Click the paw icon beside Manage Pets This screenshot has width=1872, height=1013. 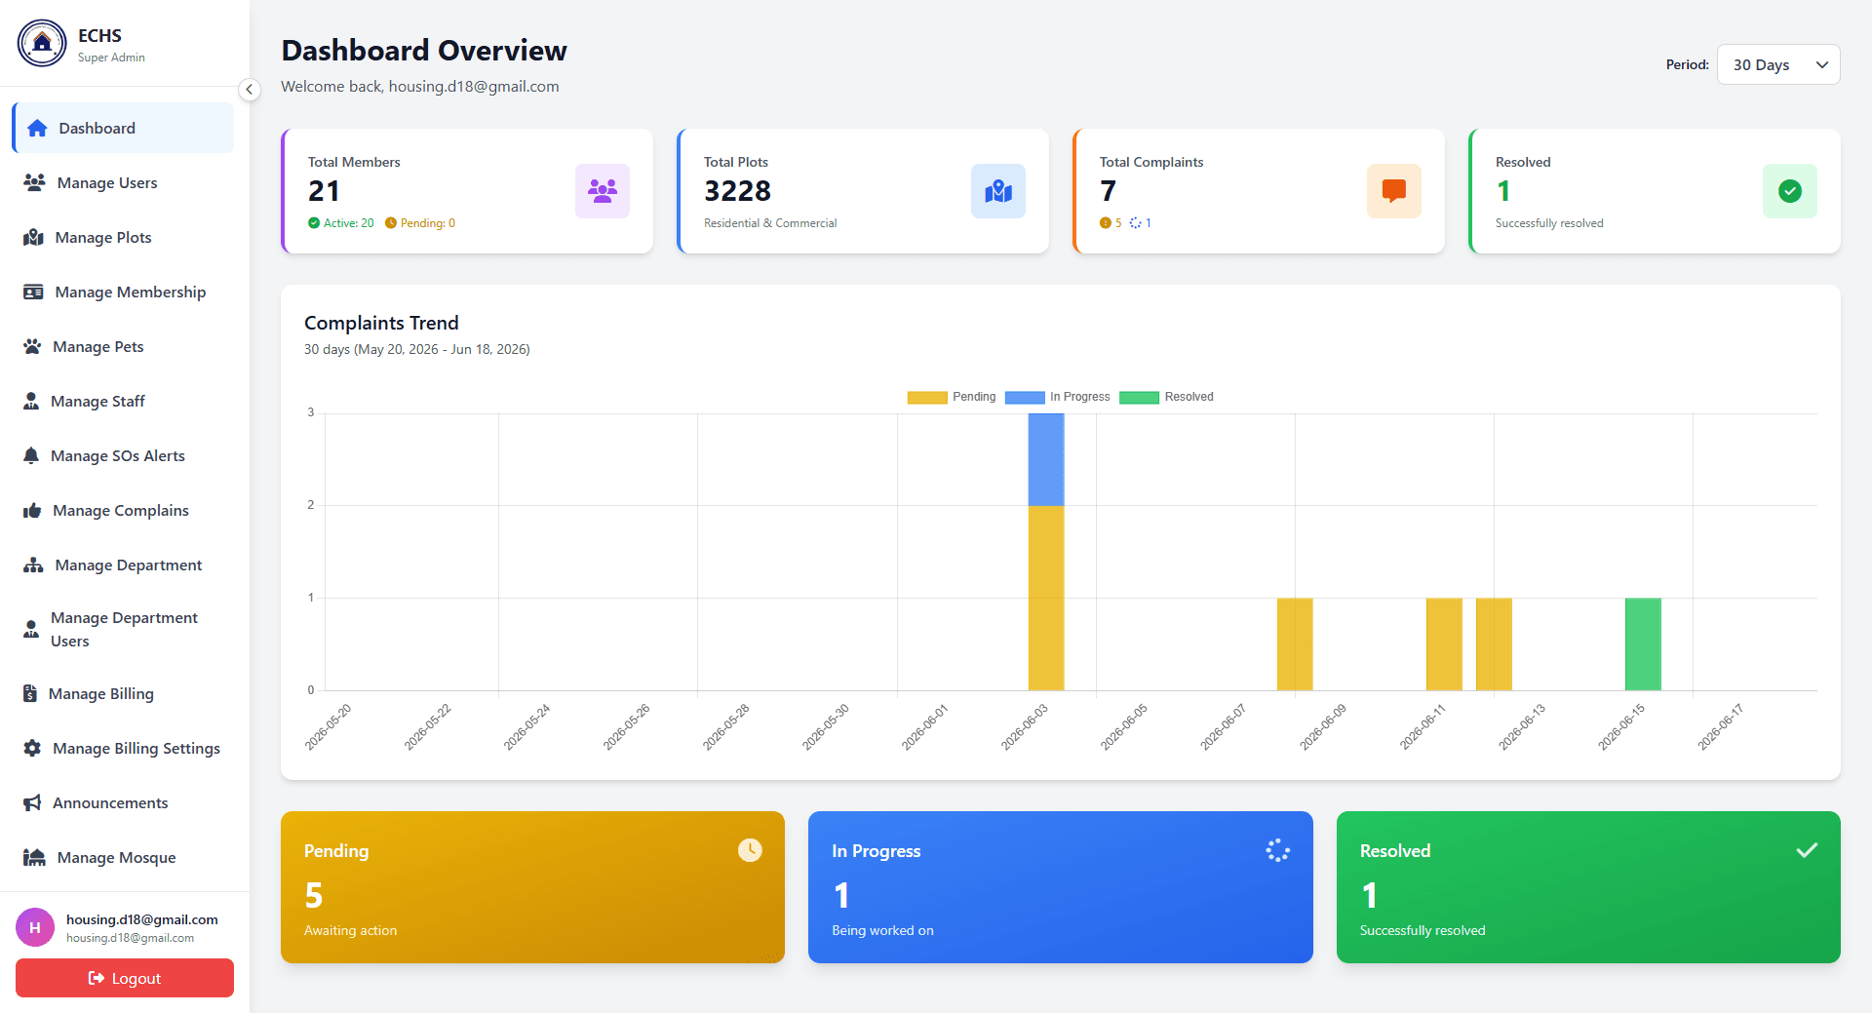click(x=32, y=346)
